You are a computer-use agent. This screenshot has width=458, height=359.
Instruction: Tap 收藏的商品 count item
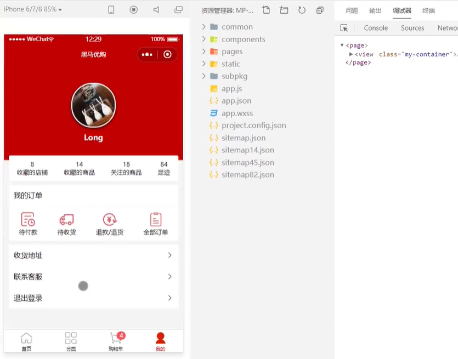coord(79,168)
